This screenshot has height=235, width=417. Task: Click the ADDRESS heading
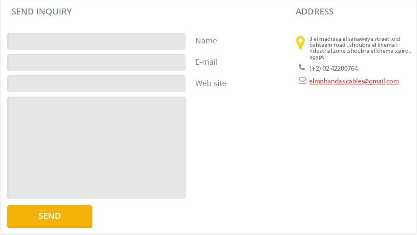[x=314, y=12]
